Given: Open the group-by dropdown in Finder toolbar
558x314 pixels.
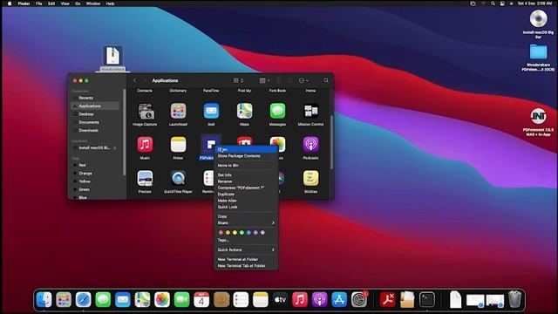Looking at the screenshot, I should click(x=264, y=80).
